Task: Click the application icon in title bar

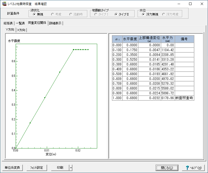Action: 4,4
